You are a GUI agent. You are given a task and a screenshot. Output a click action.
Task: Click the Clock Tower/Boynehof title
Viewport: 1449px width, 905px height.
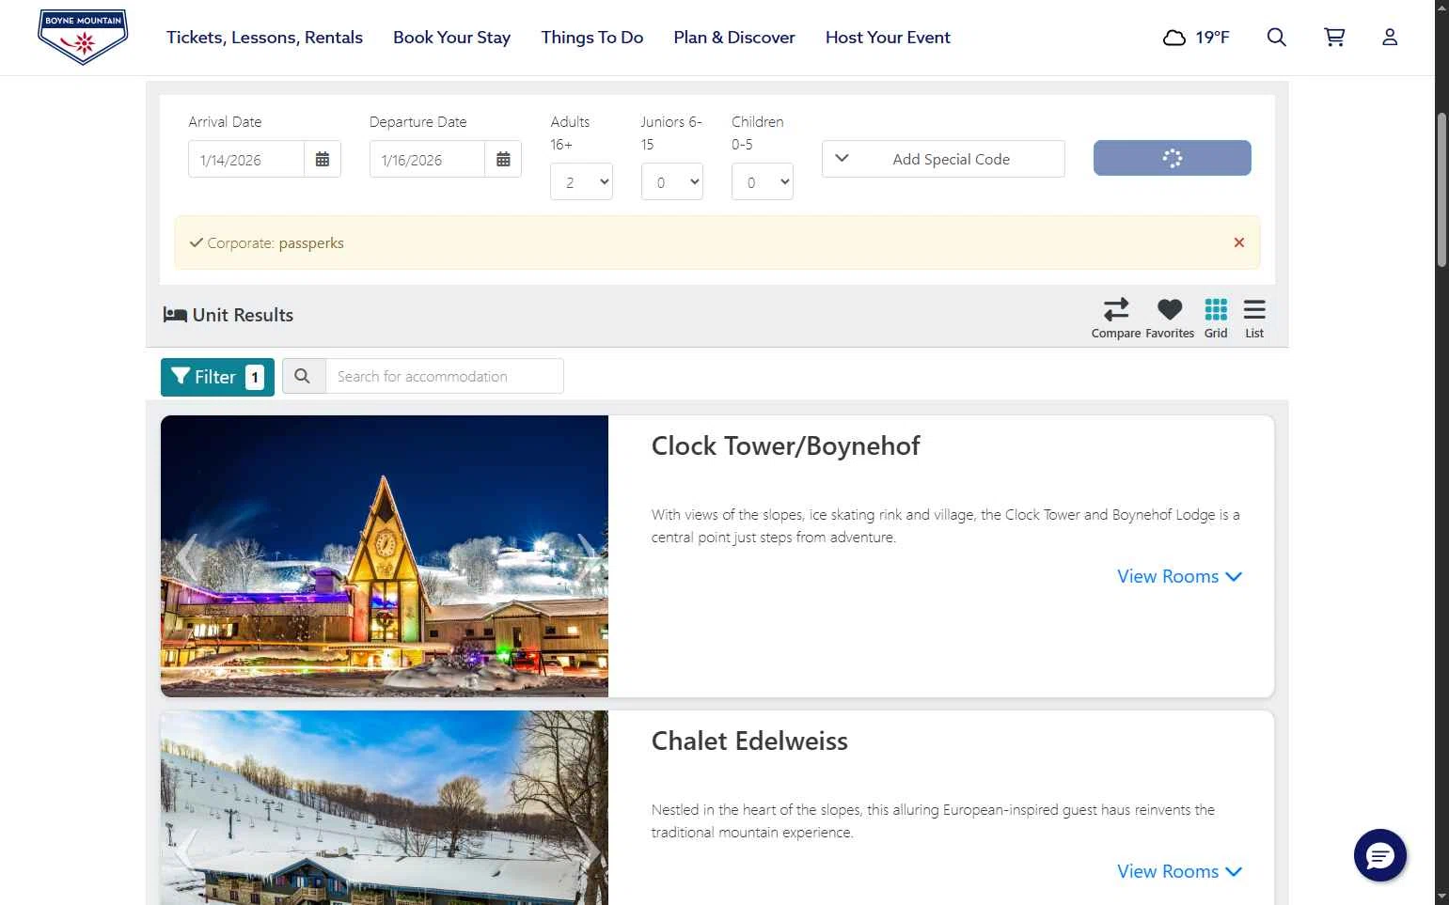tap(785, 445)
